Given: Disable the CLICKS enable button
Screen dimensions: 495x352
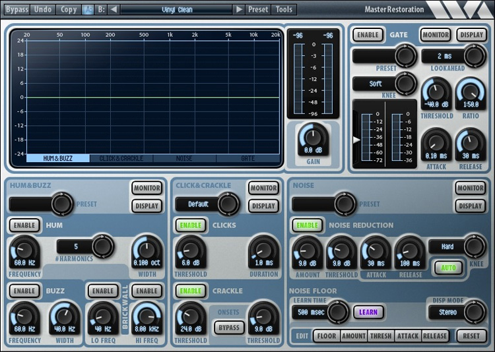Looking at the screenshot, I should coord(191,225).
